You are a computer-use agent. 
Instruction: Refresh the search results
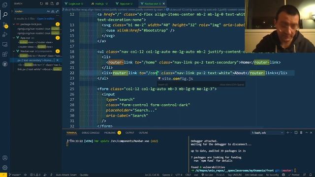click(41, 3)
